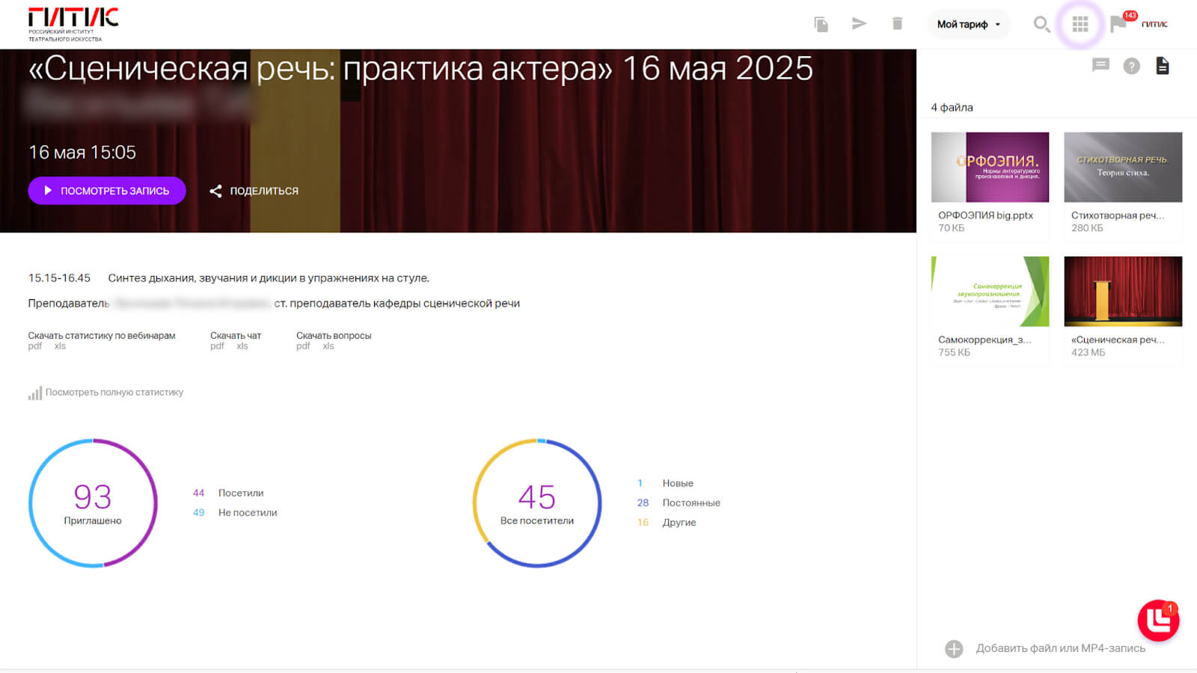Open the red support chat widget
1197x673 pixels.
(1157, 620)
